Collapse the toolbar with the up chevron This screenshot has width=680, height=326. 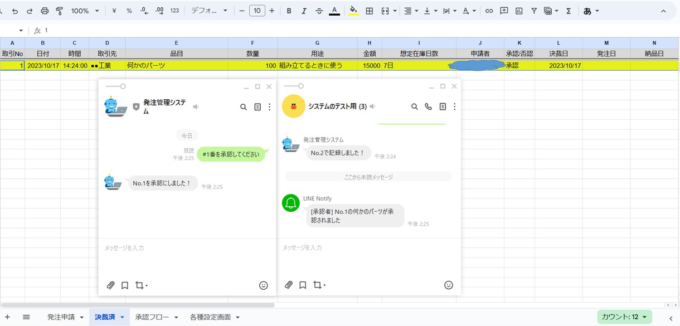[663, 11]
